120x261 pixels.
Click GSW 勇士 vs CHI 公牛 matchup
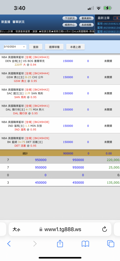click(25, 77)
